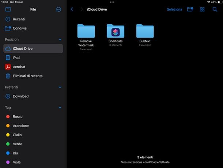Click the Posizioni section header label

click(x=12, y=40)
